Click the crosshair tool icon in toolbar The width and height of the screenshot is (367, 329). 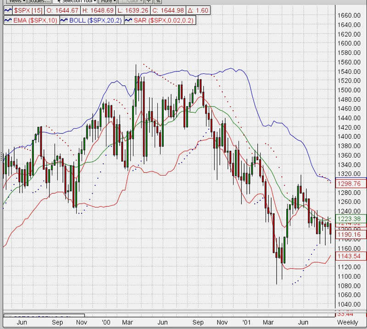pos(148,1)
